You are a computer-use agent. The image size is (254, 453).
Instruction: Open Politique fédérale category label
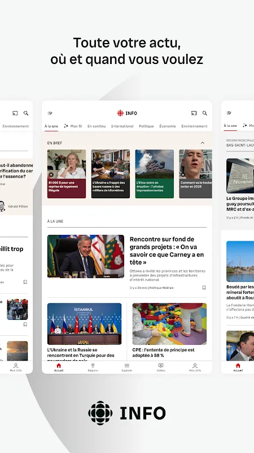point(161,288)
